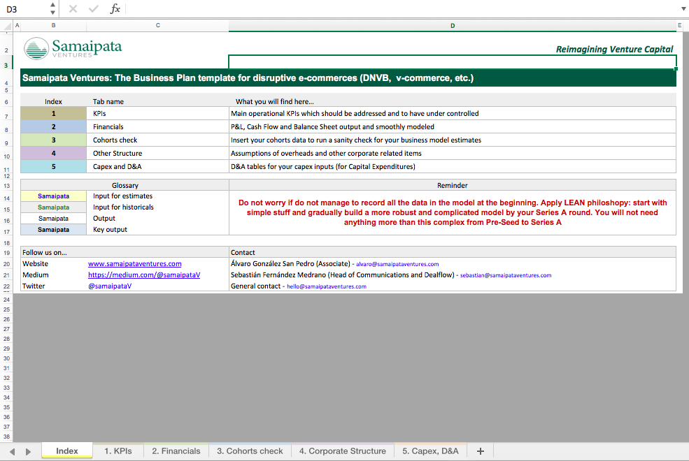Select column D header
689x461 pixels.
point(452,25)
